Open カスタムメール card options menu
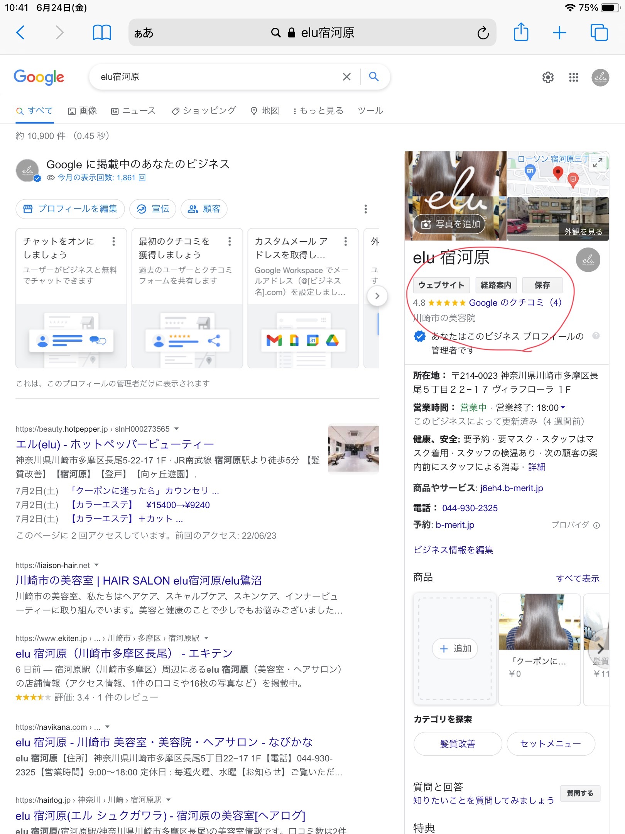This screenshot has height=834, width=625. point(345,241)
